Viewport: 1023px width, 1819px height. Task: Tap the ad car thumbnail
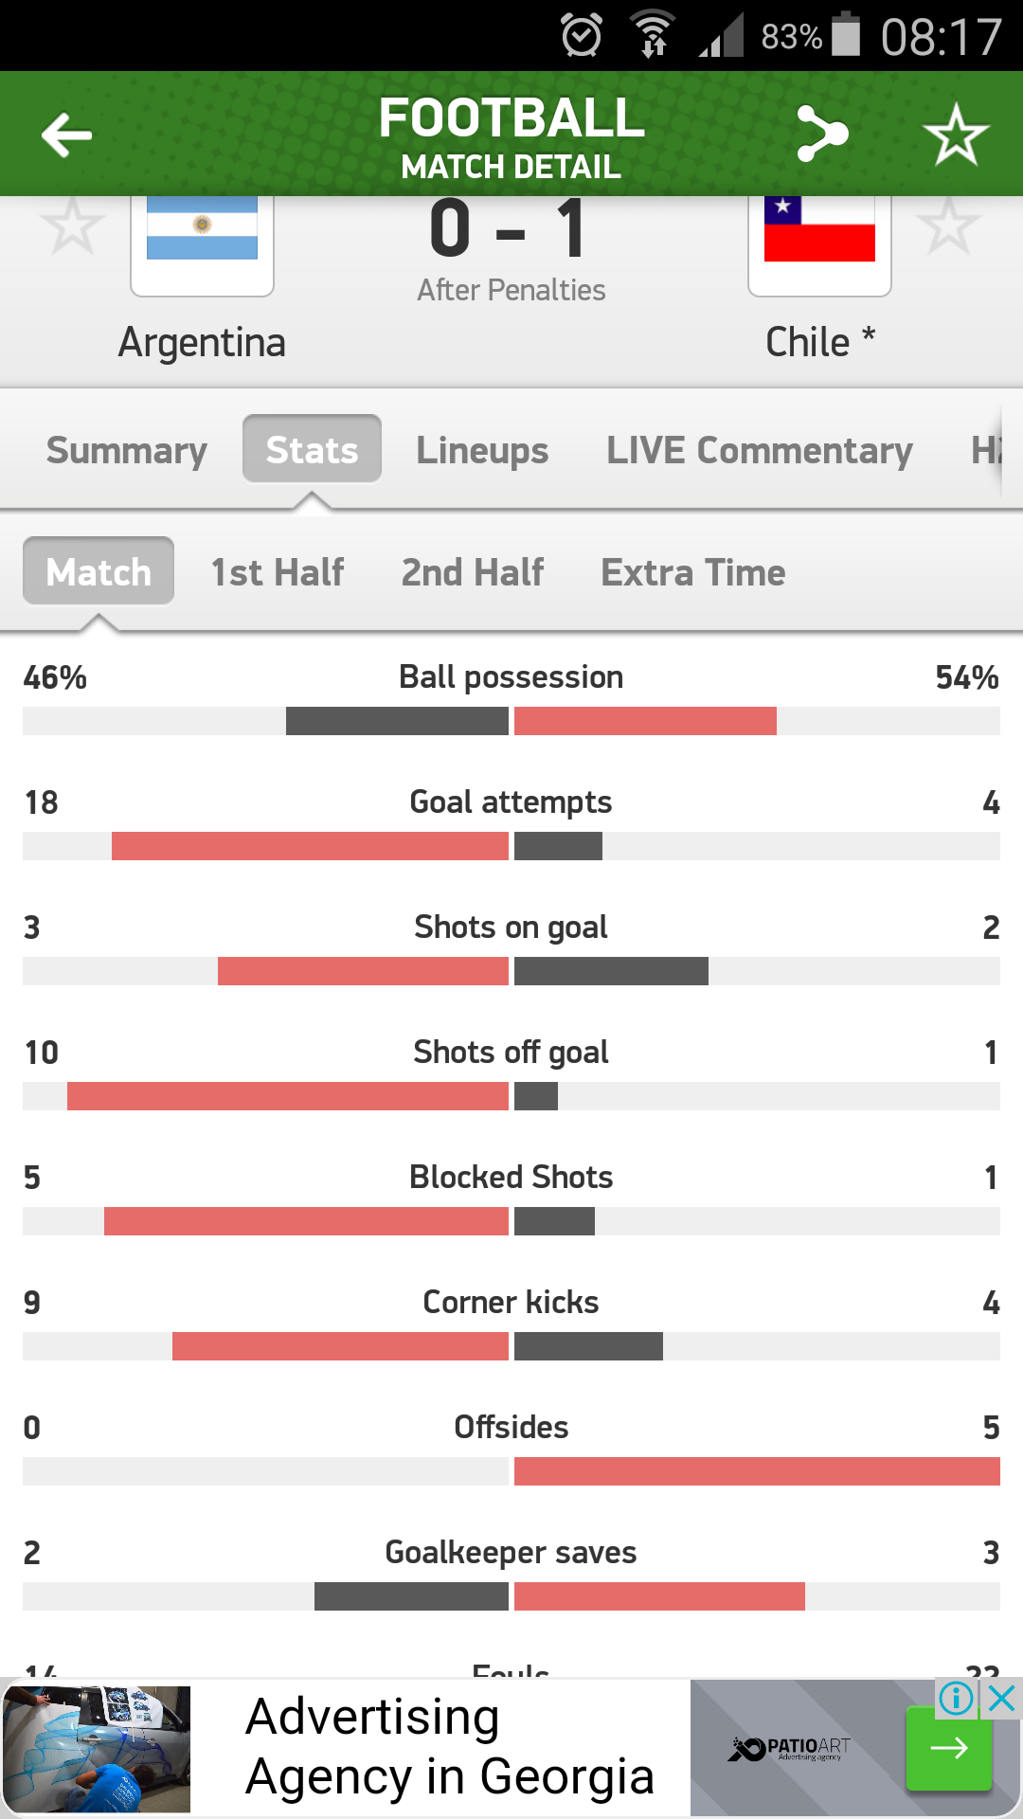[x=97, y=1749]
